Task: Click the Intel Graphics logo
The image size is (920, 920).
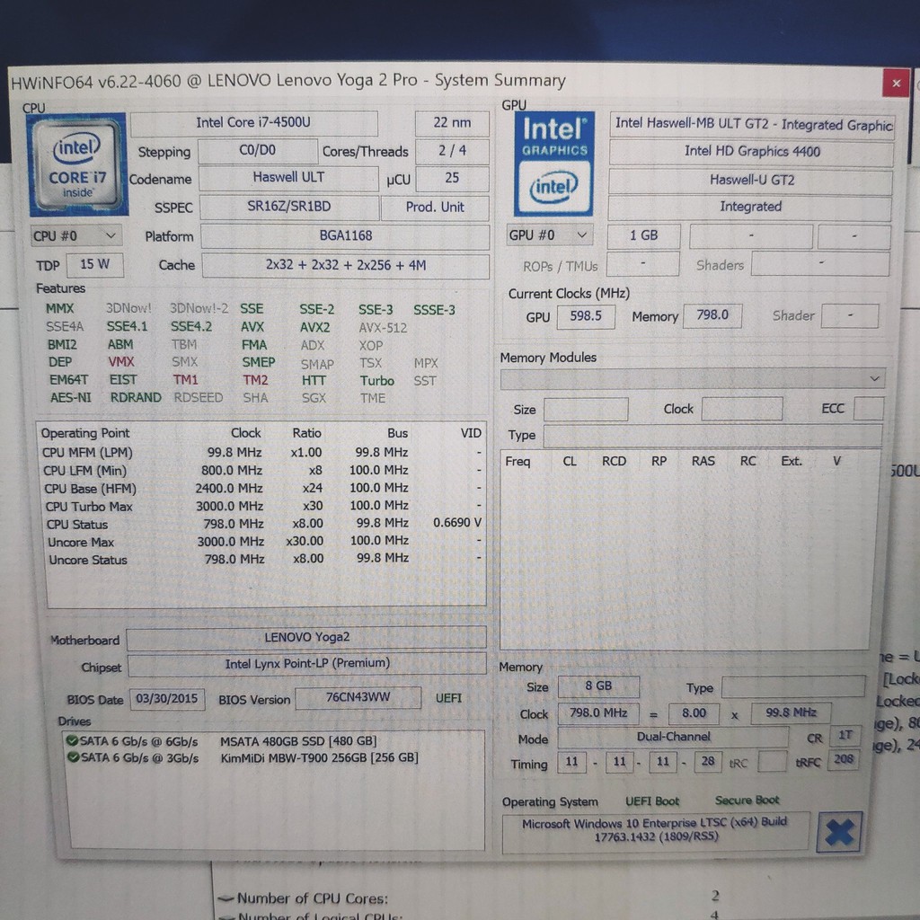Action: pyautogui.click(x=554, y=164)
